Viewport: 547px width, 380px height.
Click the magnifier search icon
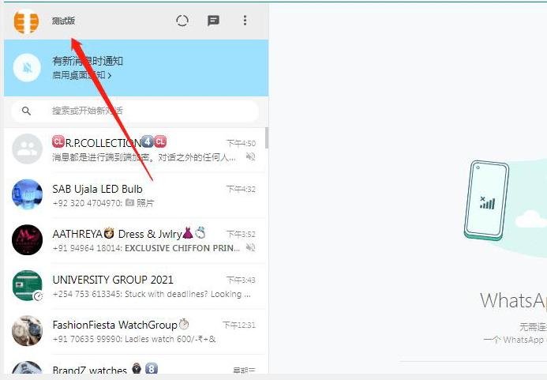click(x=27, y=111)
